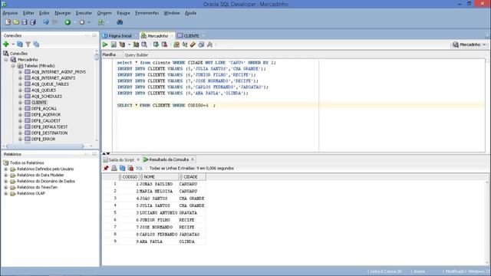This screenshot has height=276, width=491.
Task: Click the New file icon in main toolbar
Action: [8, 22]
